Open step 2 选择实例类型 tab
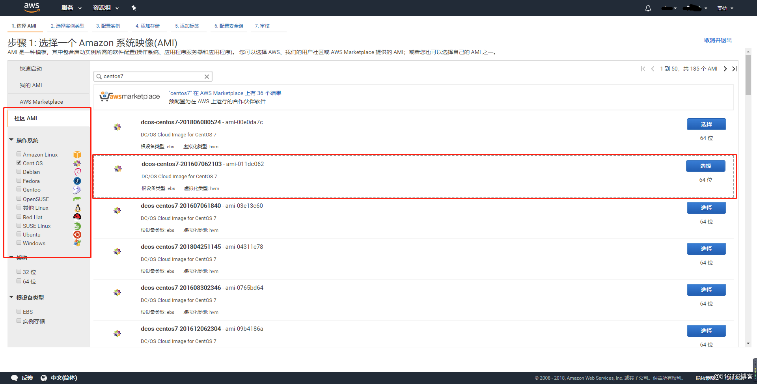The height and width of the screenshot is (384, 757). pos(67,26)
